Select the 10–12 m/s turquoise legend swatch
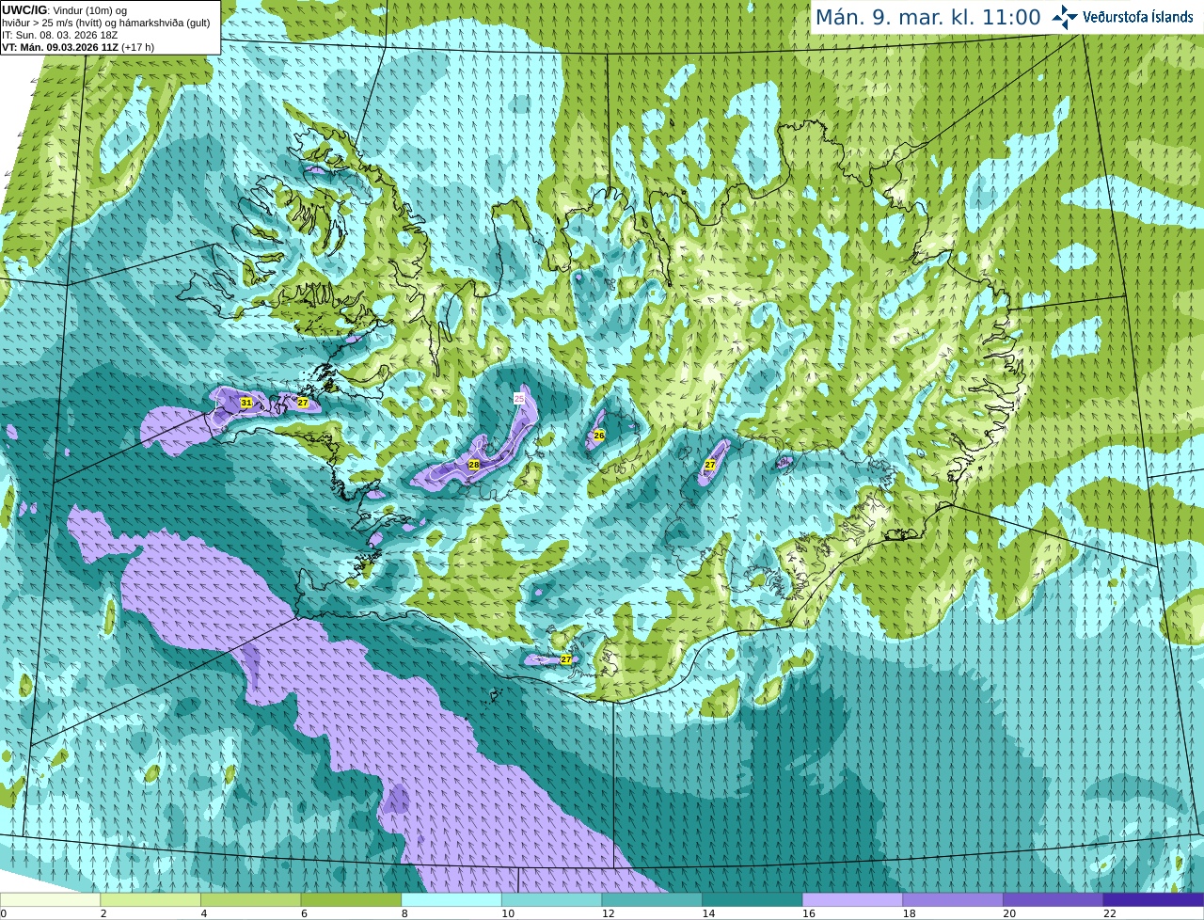This screenshot has width=1204, height=920. [552, 899]
